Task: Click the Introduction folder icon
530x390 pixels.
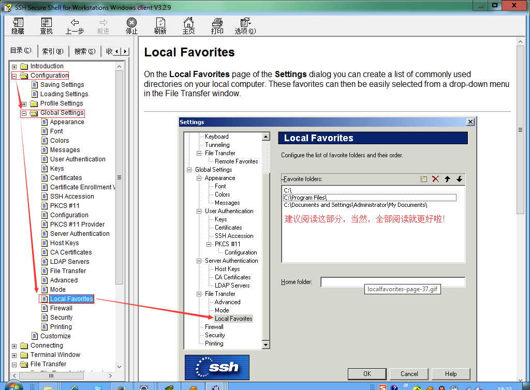Action: pos(24,66)
